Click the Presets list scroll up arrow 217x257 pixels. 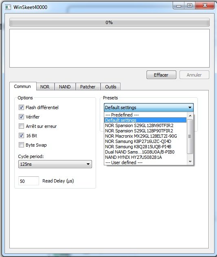click(x=190, y=116)
